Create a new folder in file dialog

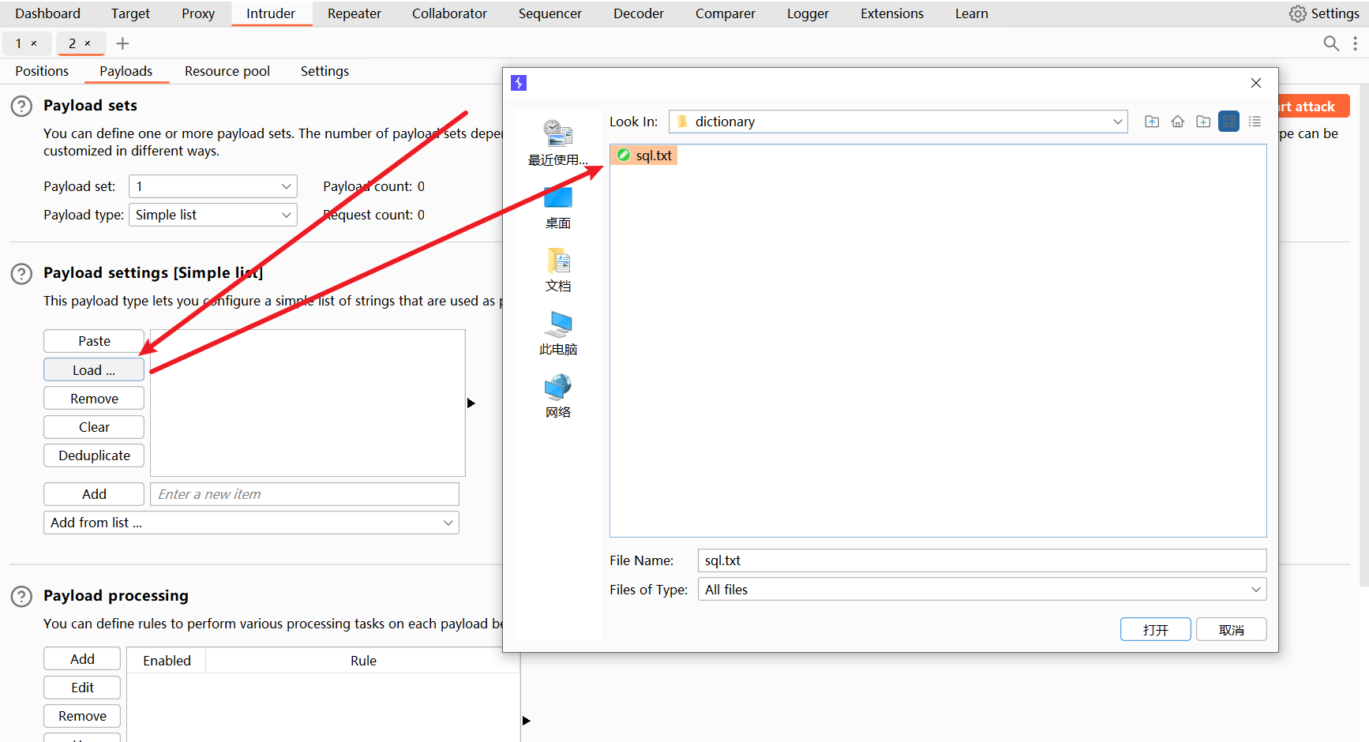click(x=1203, y=122)
